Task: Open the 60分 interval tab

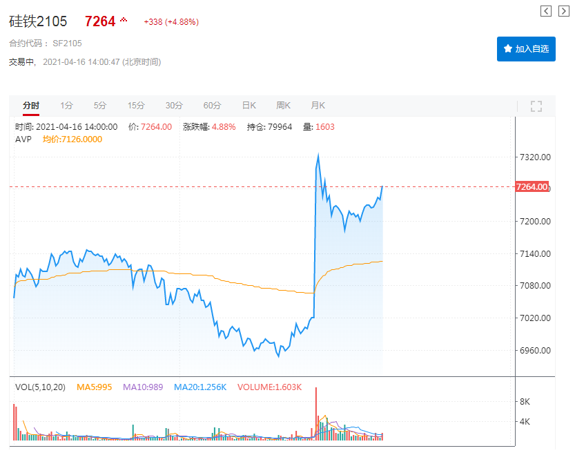Action: pos(212,106)
